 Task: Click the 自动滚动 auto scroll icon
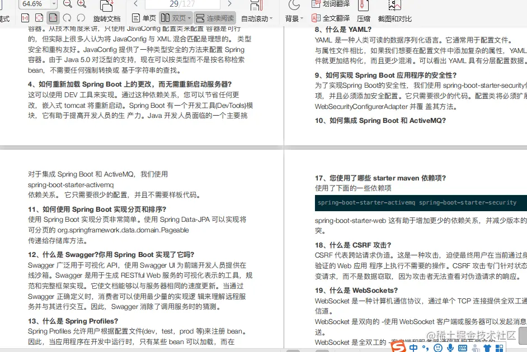(x=256, y=6)
